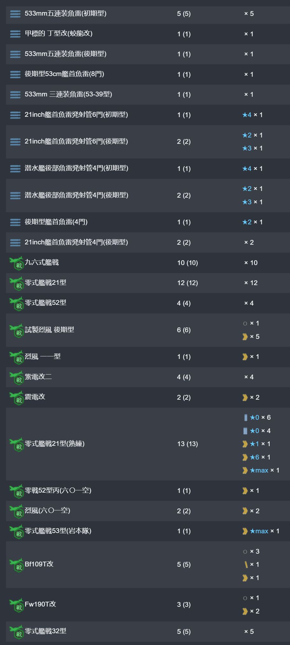This screenshot has height=645, width=290.
Task: Click the gold chevron proficiency icon for 烈風 一一型
Action: pos(245,357)
